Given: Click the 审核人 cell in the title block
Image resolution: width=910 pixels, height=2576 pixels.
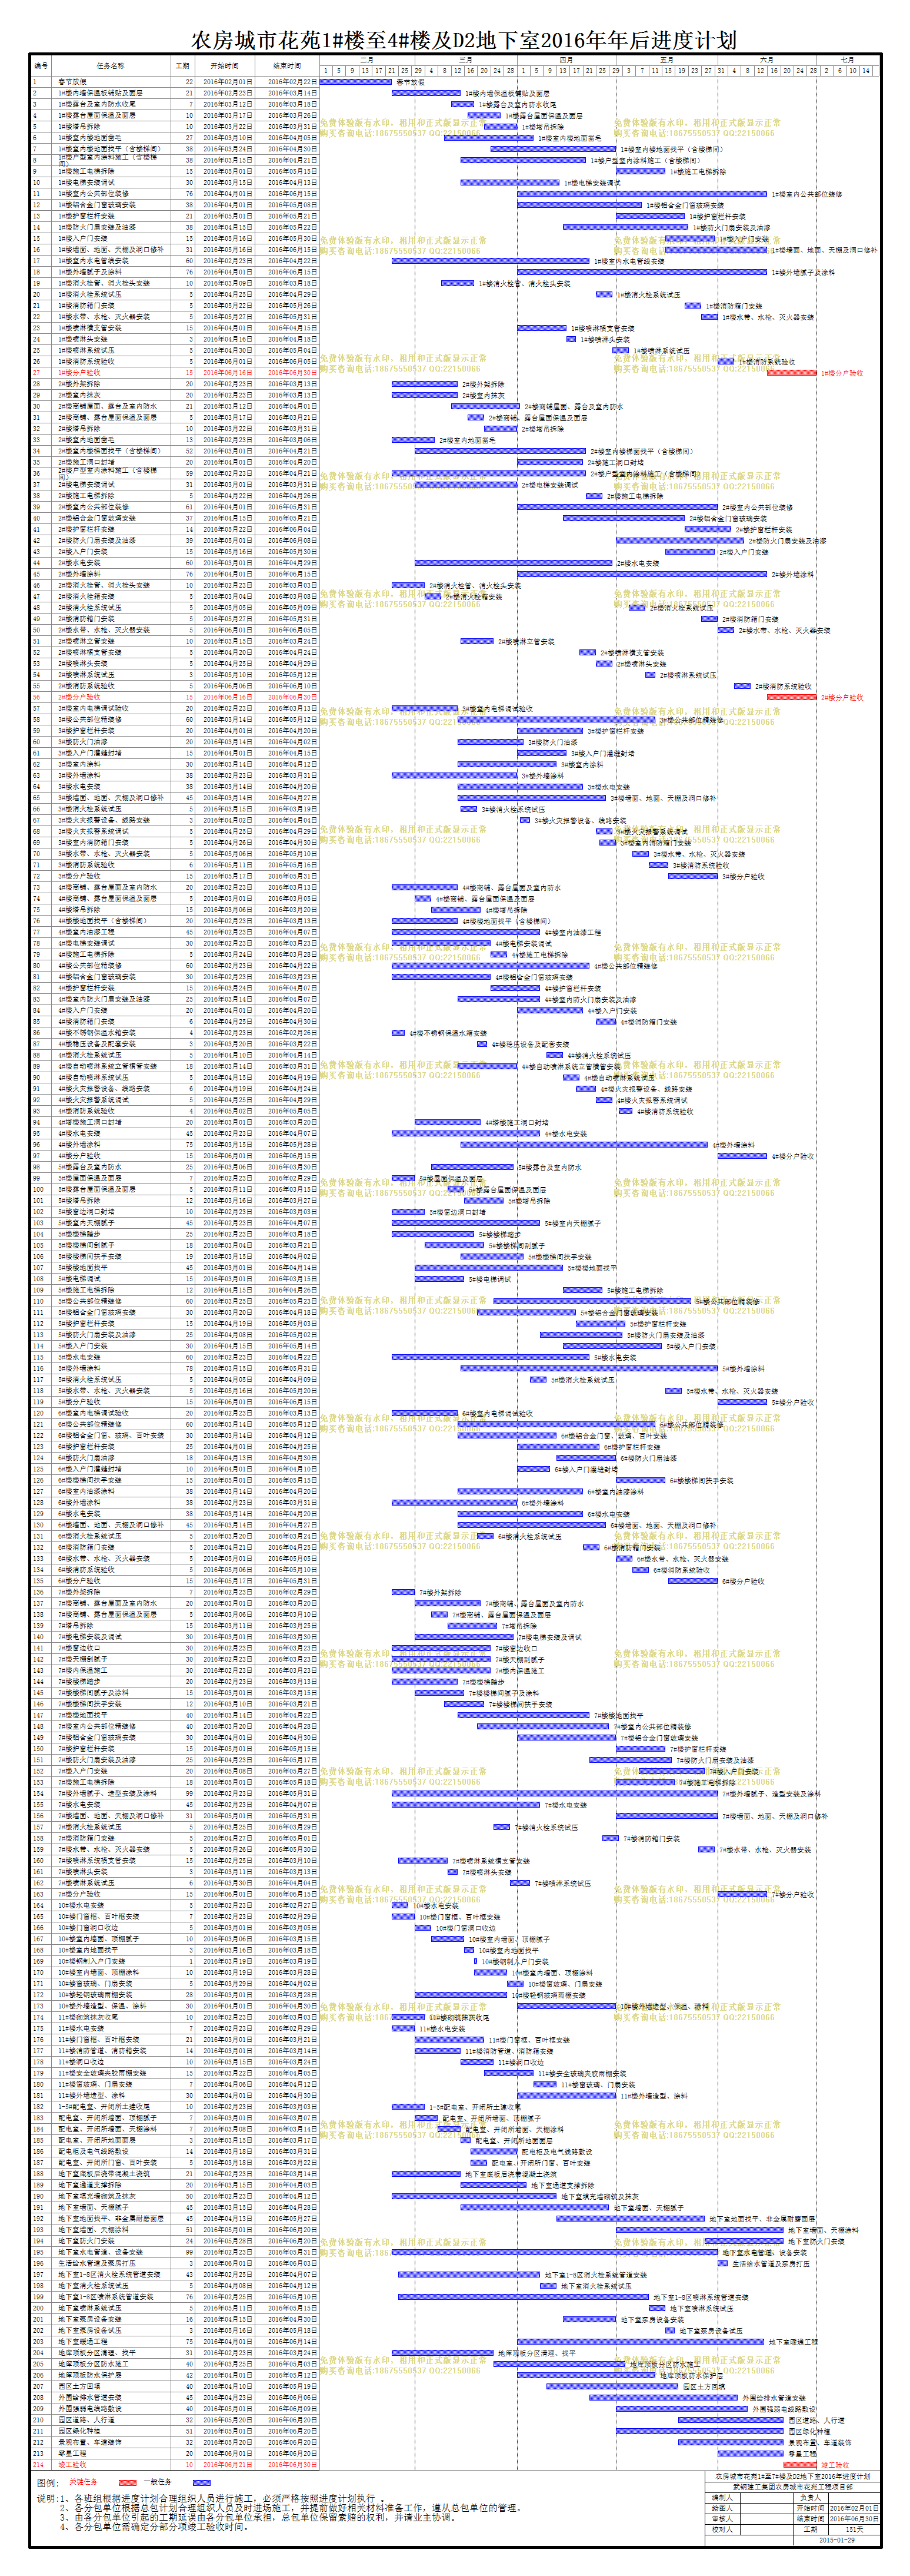Looking at the screenshot, I should (723, 2520).
